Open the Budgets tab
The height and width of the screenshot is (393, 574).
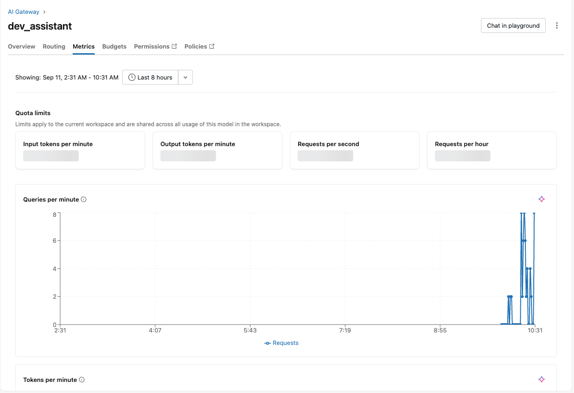[x=114, y=46]
